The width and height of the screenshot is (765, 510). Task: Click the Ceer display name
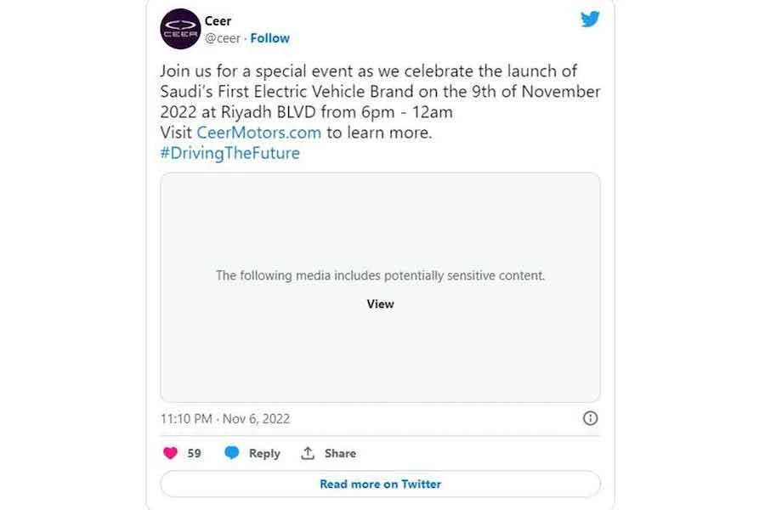(218, 21)
